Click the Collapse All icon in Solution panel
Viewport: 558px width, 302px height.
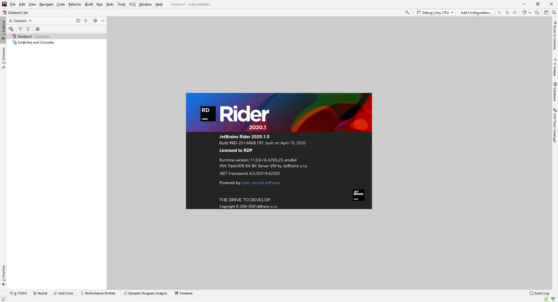coord(86,21)
